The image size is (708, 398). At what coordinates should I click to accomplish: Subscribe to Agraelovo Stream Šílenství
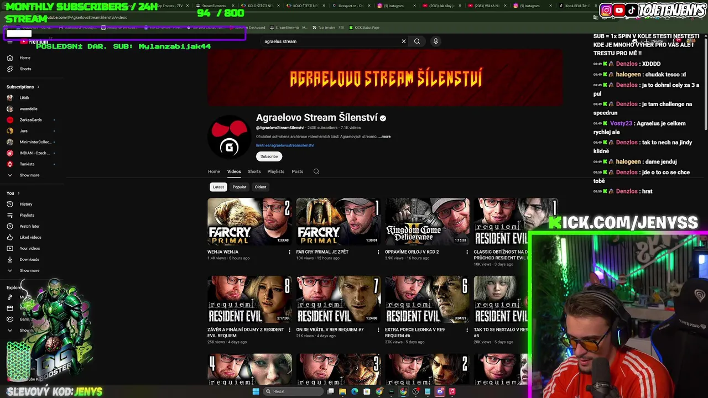click(269, 156)
